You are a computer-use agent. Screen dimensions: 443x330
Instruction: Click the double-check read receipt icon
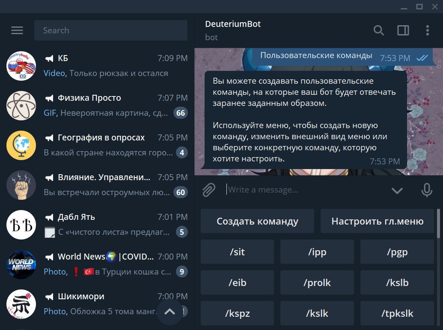tap(422, 58)
